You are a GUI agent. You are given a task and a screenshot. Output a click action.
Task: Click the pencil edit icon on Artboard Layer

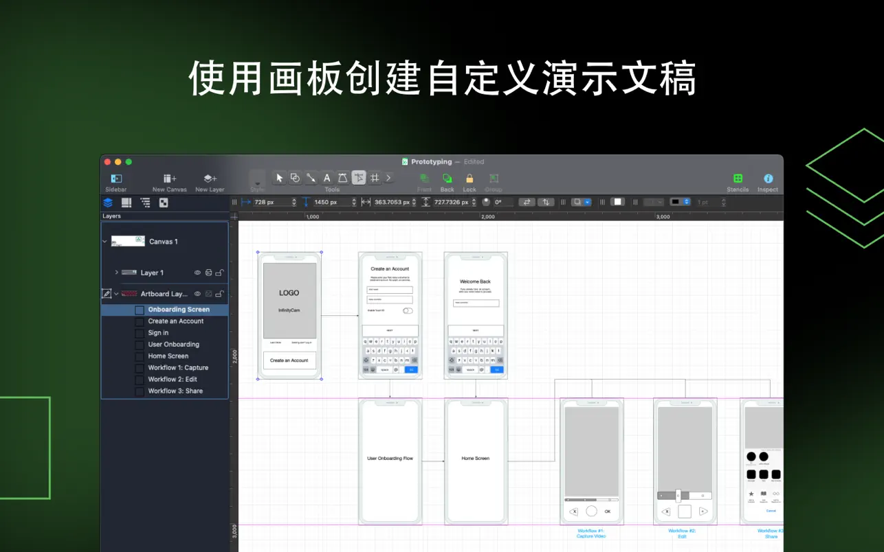[107, 294]
